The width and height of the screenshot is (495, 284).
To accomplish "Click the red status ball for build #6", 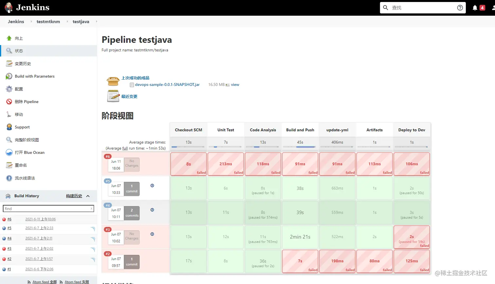I will click(x=4, y=219).
